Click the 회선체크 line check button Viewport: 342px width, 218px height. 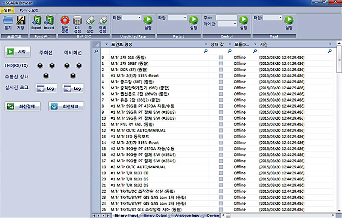66,106
